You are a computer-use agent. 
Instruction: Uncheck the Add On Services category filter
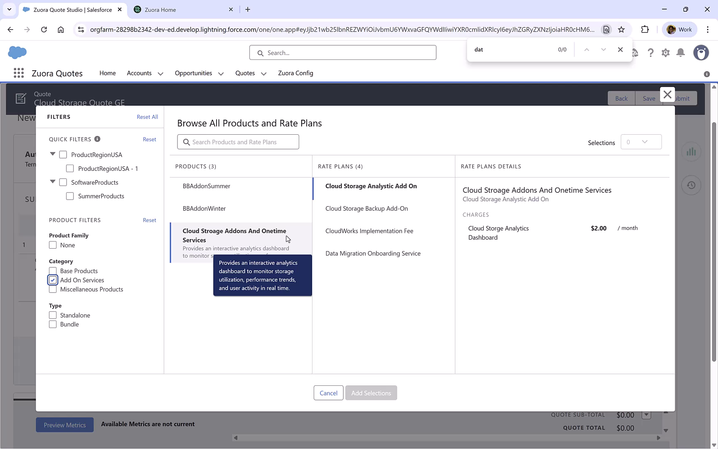(52, 280)
